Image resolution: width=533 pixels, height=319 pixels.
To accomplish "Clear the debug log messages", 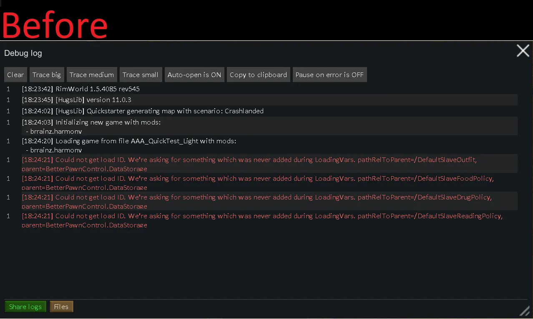I will point(15,75).
